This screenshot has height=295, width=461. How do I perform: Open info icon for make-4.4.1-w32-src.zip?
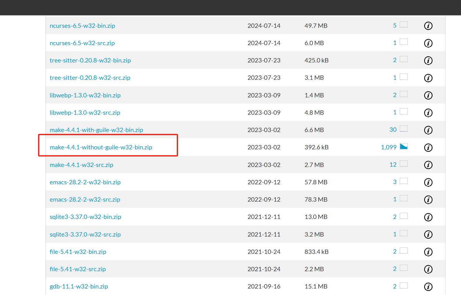click(x=428, y=165)
